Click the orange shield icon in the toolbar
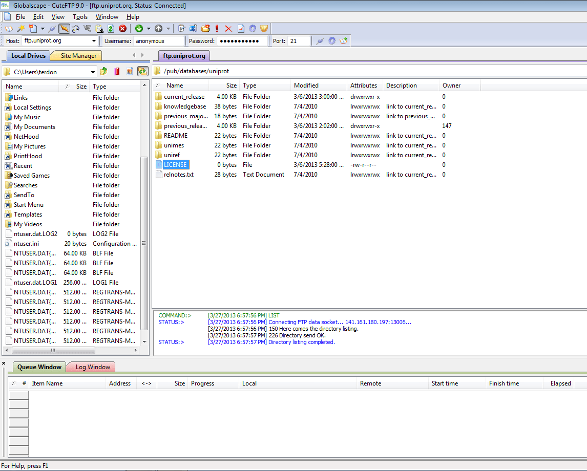The width and height of the screenshot is (587, 471). point(264,29)
